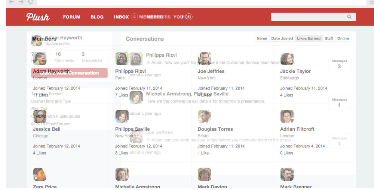
Task: Click member name Jackie Taylor
Action: pyautogui.click(x=295, y=71)
